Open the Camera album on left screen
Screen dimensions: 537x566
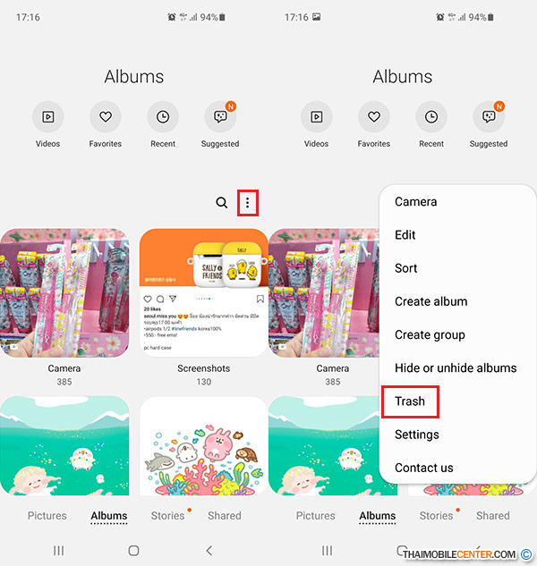tap(64, 292)
